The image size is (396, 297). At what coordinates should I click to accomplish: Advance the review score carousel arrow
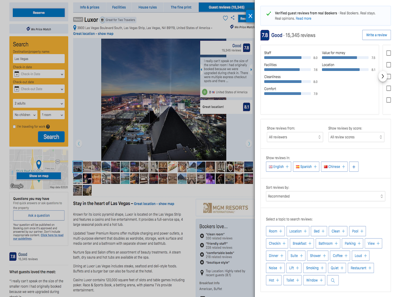(382, 76)
